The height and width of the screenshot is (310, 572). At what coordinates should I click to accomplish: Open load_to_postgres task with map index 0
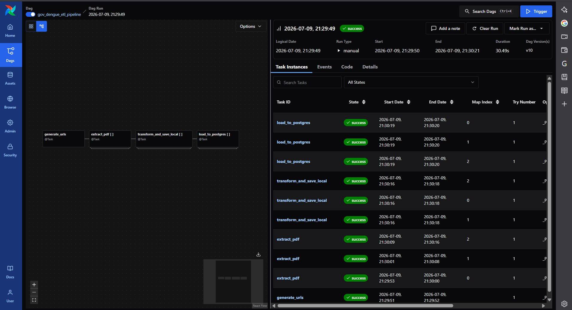[x=293, y=123]
